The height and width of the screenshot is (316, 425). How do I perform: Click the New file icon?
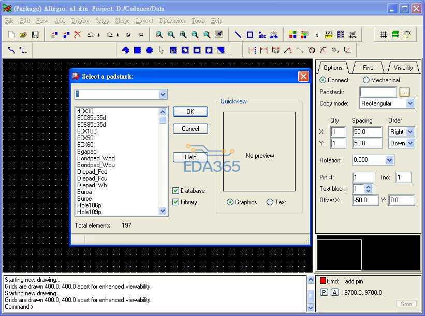pos(11,35)
